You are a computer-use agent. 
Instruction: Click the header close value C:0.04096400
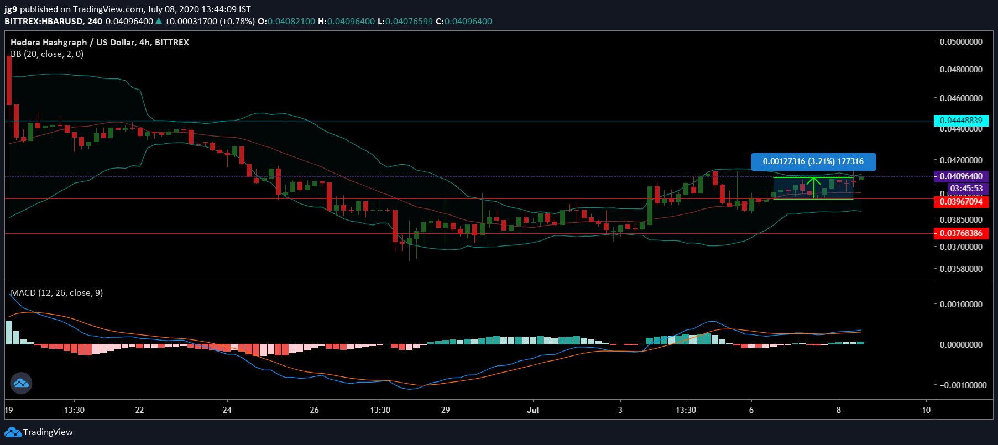[464, 22]
